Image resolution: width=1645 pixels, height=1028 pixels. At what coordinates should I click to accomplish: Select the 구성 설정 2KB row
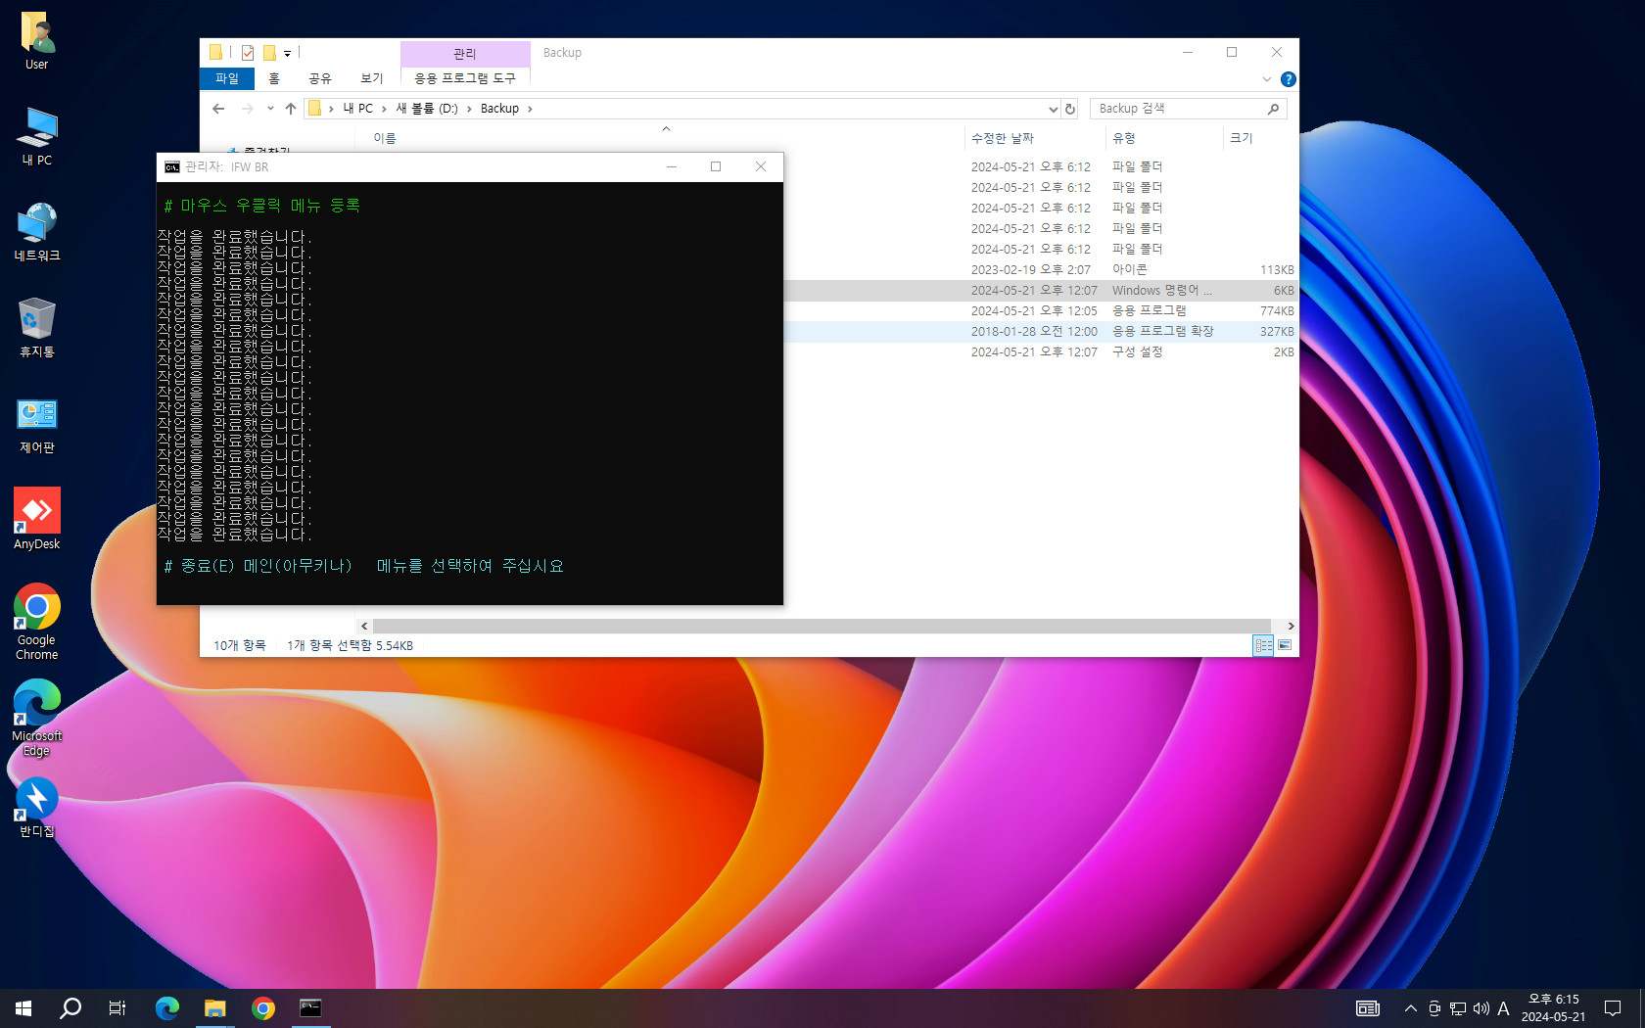1041,352
